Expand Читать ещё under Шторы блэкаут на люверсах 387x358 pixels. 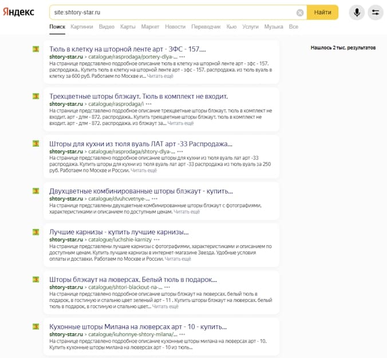pos(165,306)
